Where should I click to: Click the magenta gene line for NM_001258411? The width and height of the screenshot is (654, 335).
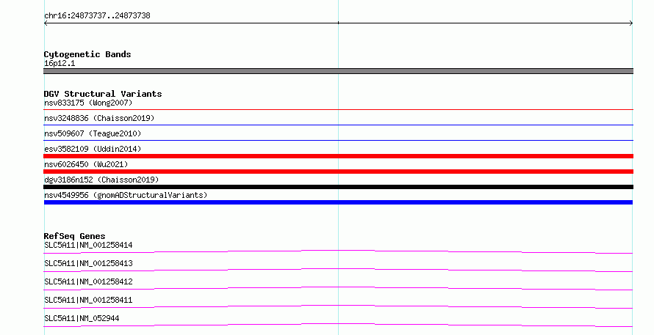(x=338, y=306)
